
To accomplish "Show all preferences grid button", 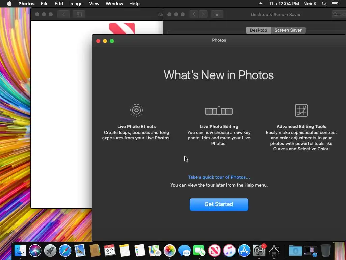I will [217, 14].
